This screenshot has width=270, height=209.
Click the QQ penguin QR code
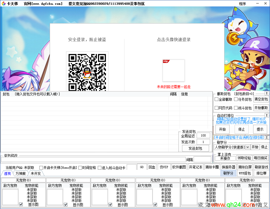87,72
